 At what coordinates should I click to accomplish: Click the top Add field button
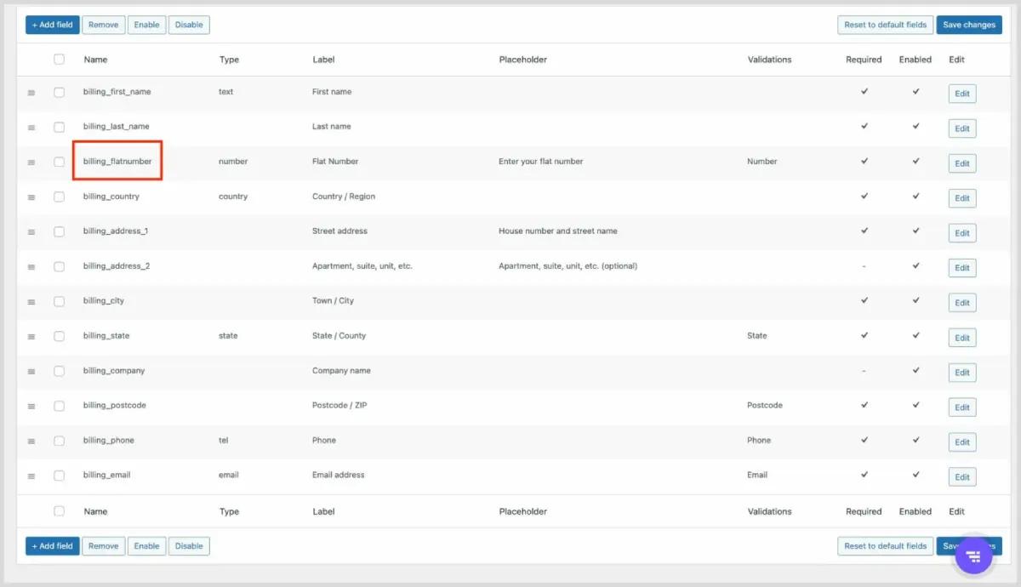(x=53, y=25)
